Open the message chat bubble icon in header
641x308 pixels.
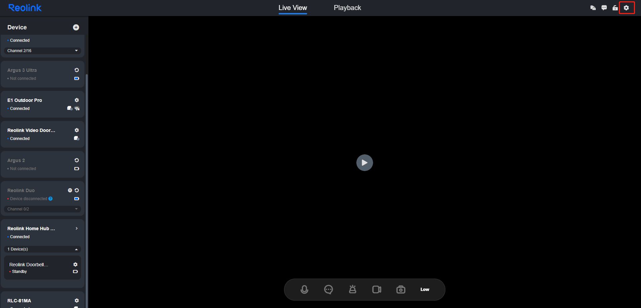click(x=604, y=8)
